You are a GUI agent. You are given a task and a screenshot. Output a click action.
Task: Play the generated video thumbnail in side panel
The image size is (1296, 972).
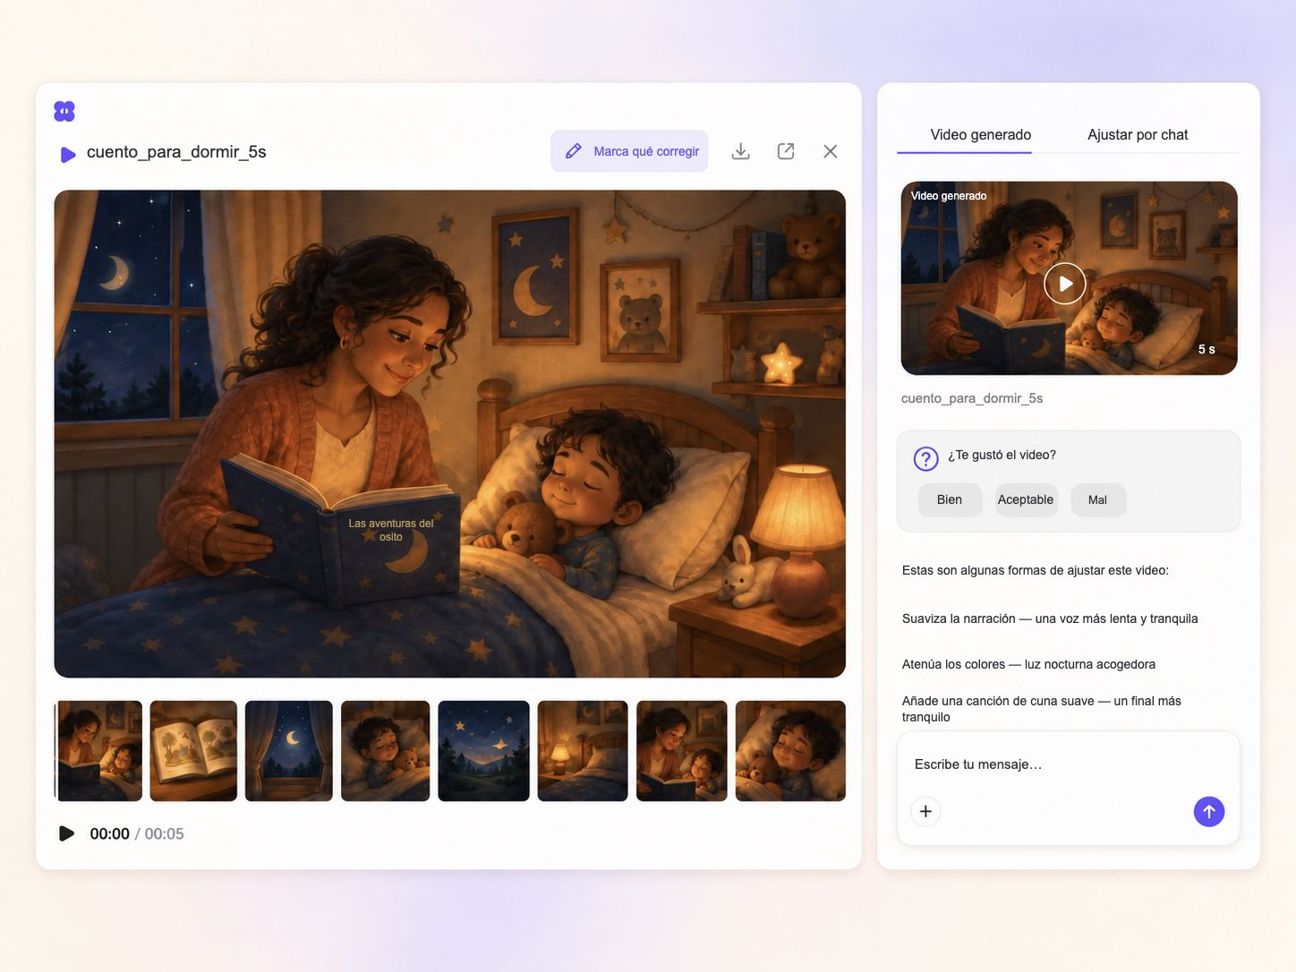point(1065,284)
